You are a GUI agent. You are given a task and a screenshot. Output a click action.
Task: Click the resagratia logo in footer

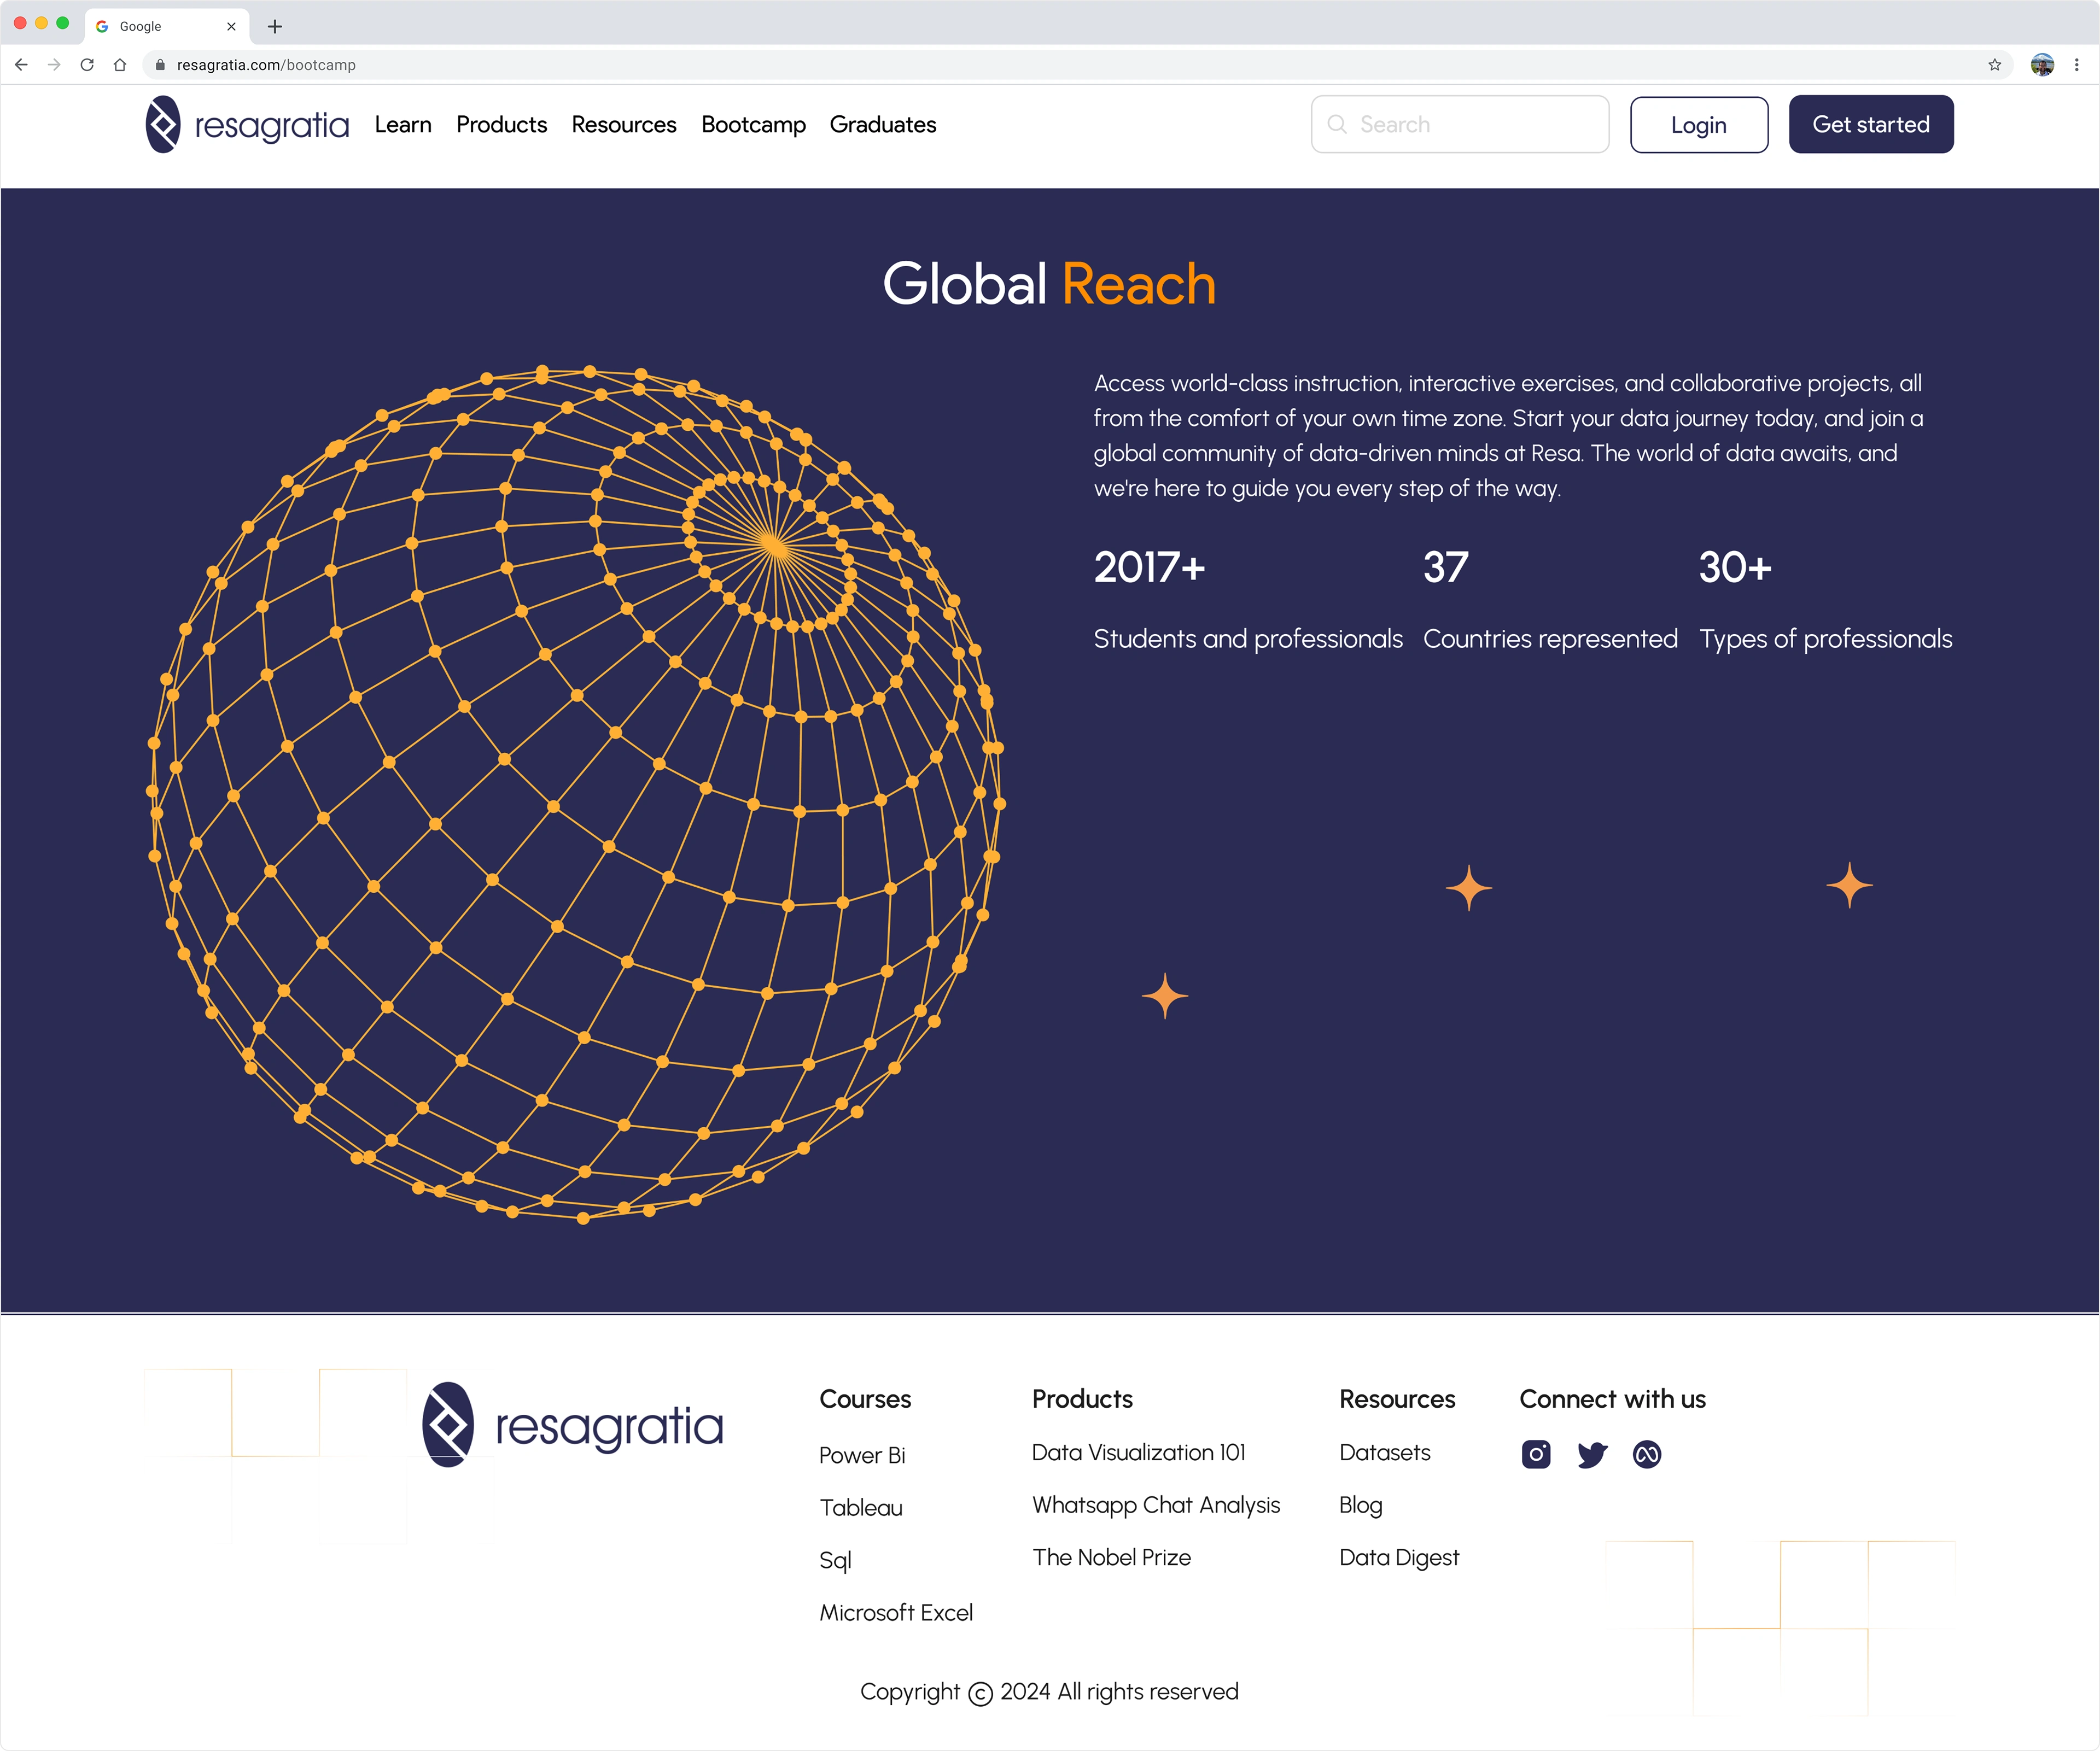[572, 1425]
